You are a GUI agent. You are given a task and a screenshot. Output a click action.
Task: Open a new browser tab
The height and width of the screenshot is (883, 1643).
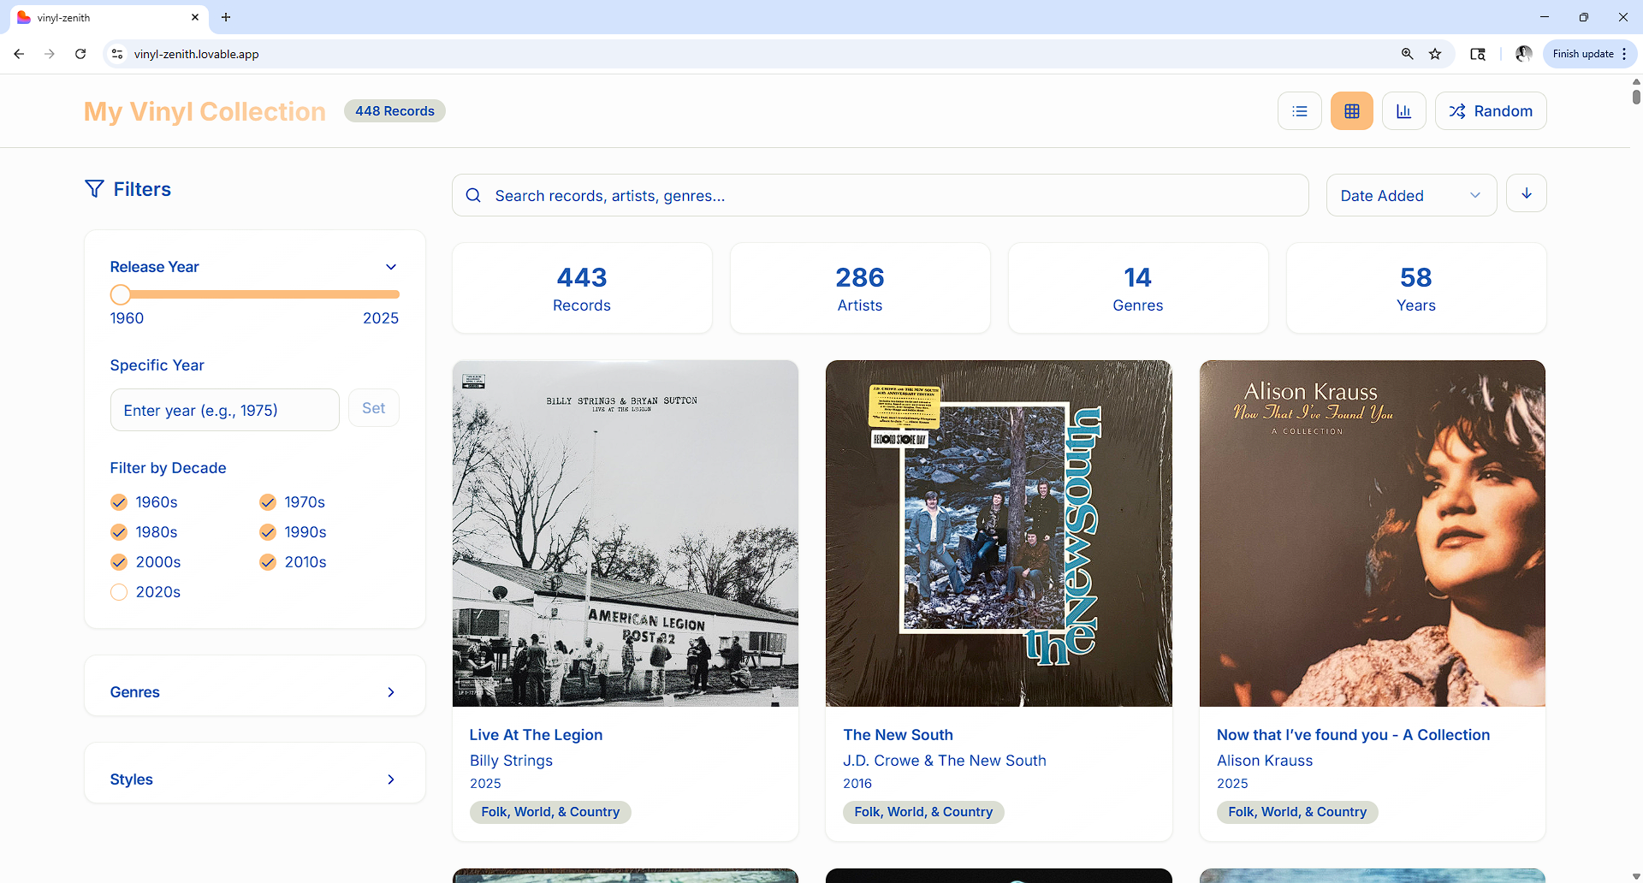point(226,17)
